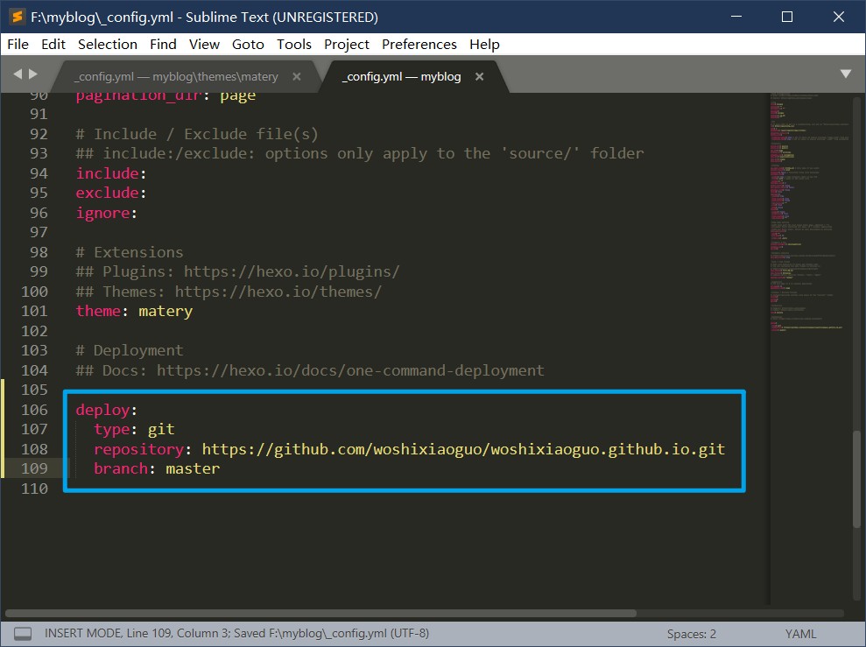
Task: Click the '# Deployment' comment line
Action: pos(130,350)
